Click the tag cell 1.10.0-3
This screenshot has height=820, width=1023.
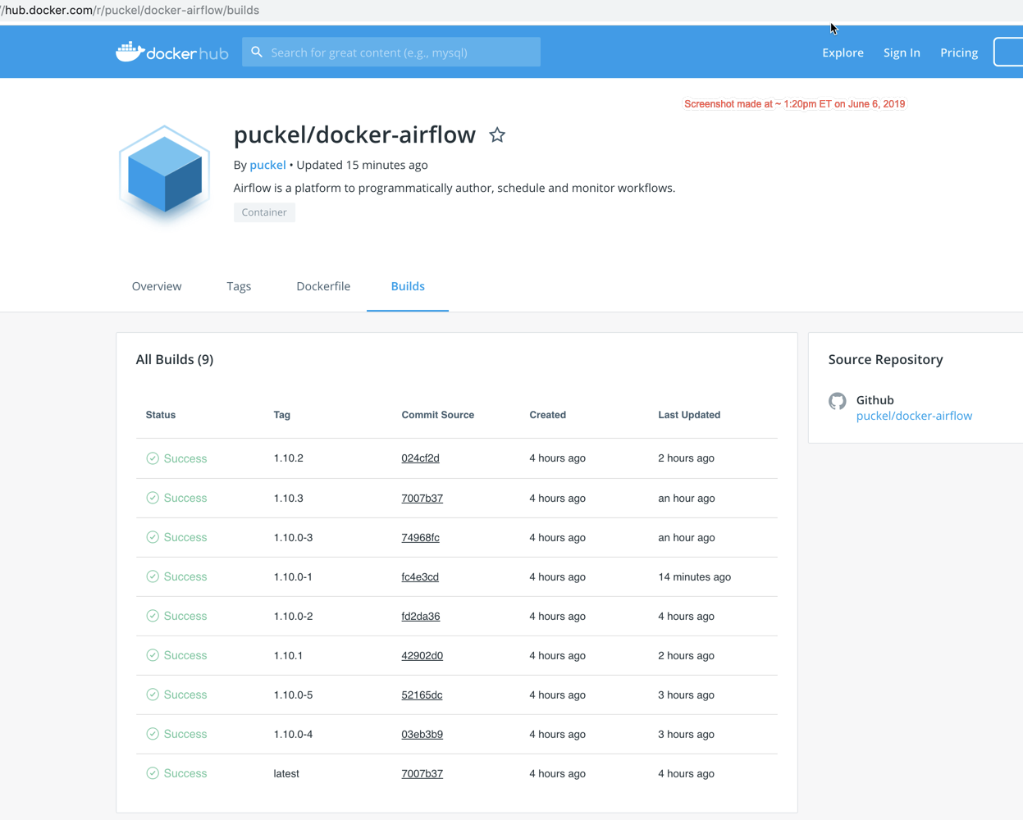293,537
